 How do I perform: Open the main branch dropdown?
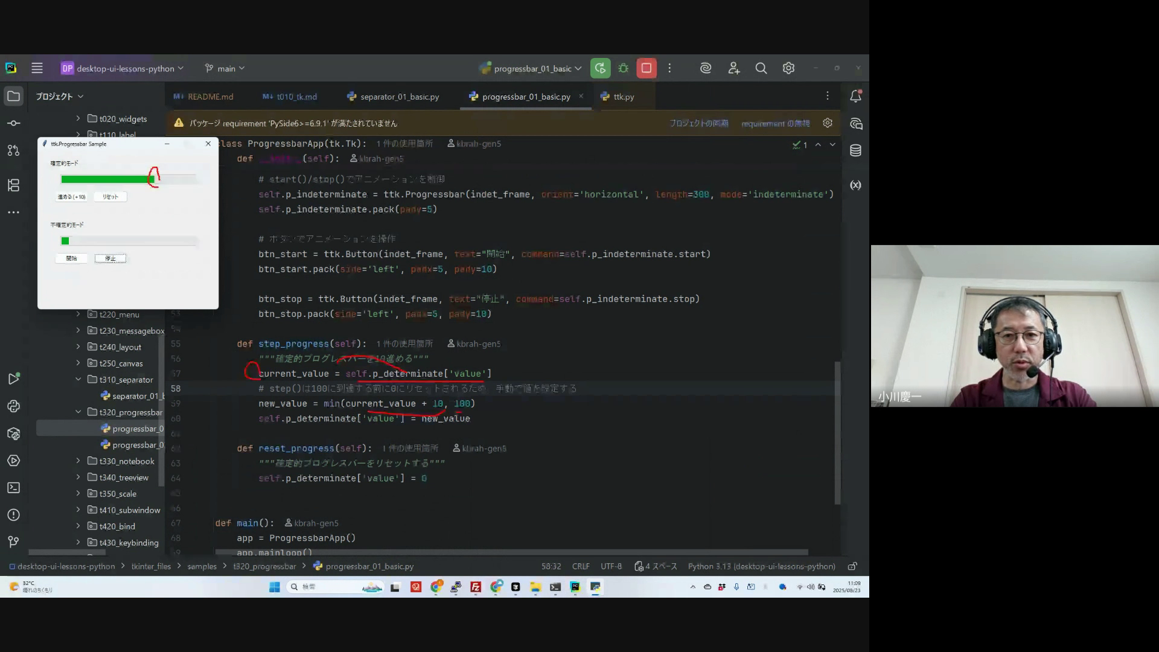[x=225, y=68]
